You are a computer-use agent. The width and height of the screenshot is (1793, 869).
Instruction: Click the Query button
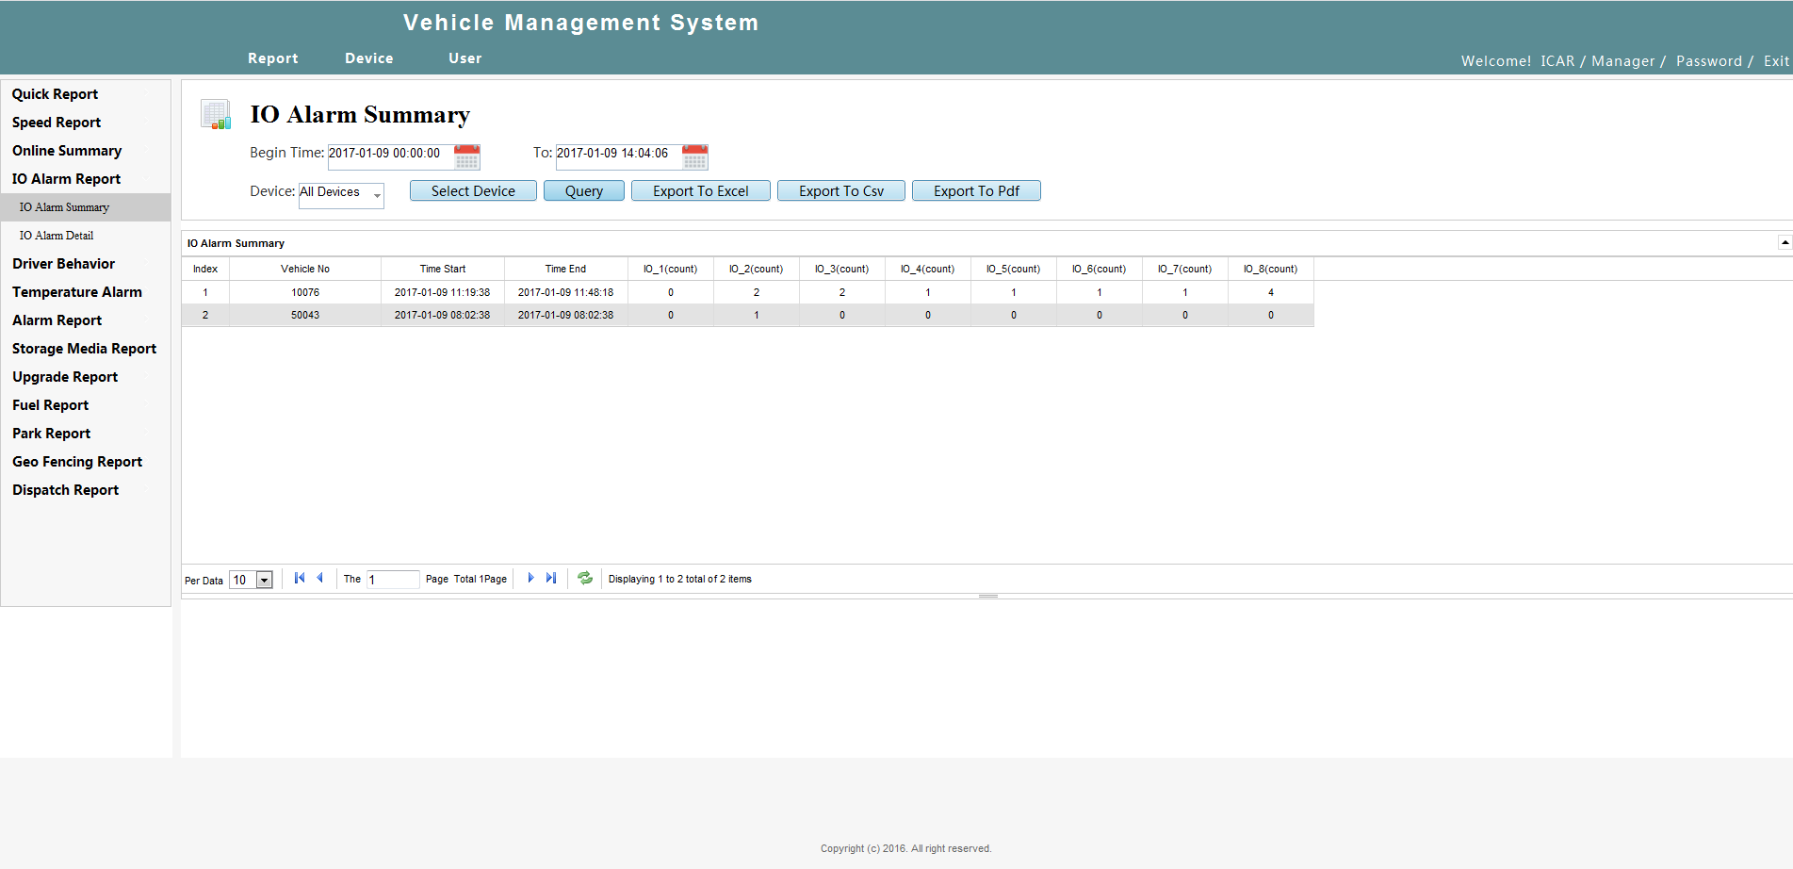click(x=584, y=190)
